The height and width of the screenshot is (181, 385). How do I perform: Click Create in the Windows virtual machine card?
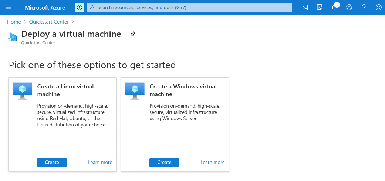click(164, 163)
